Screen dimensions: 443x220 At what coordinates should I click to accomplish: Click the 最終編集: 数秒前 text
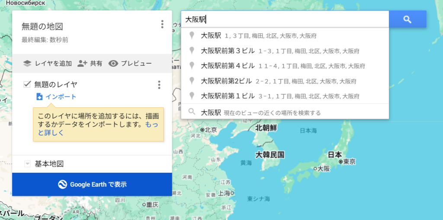[45, 40]
